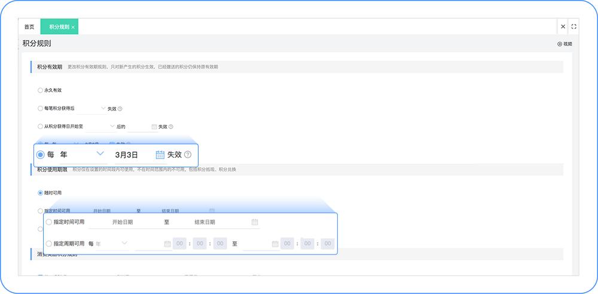Viewport: 598px width, 294px height.
Task: Open the 视频 tutorial link
Action: 565,44
